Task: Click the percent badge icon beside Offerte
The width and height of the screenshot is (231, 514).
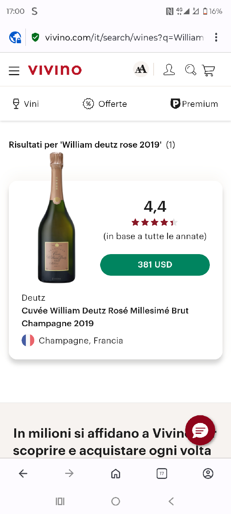Action: pos(88,103)
